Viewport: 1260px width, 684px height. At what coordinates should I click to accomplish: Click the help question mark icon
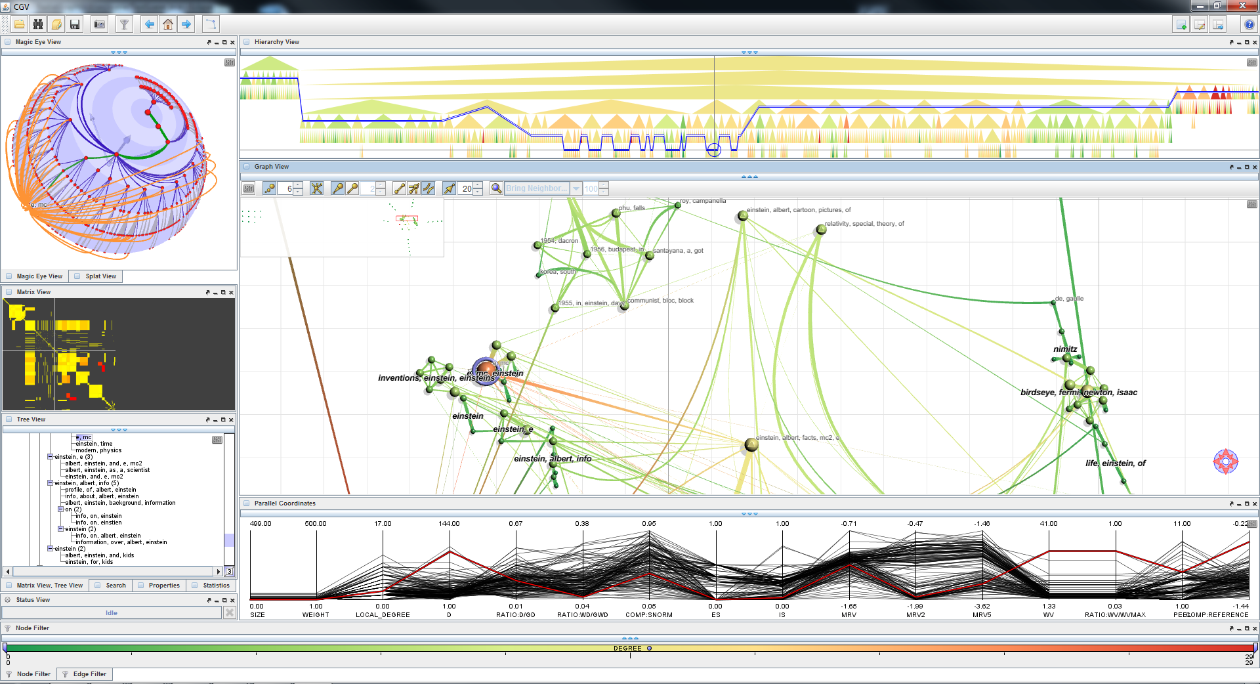(1249, 24)
